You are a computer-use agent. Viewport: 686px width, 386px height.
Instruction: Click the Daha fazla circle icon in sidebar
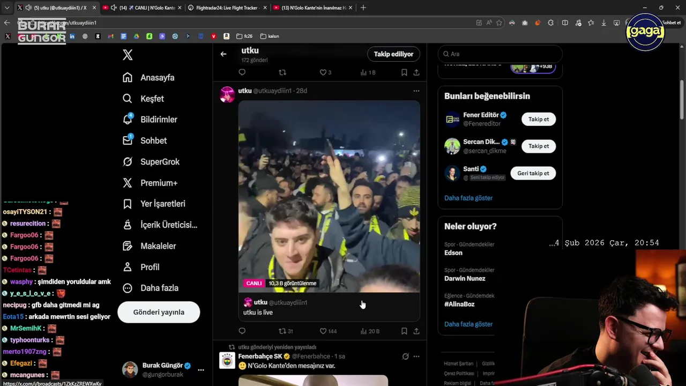point(128,288)
